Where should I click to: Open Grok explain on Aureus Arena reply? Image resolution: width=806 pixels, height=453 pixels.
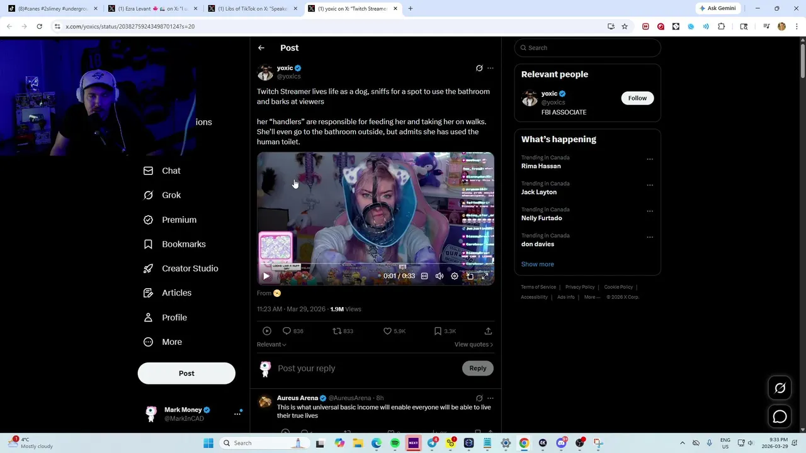pos(479,398)
